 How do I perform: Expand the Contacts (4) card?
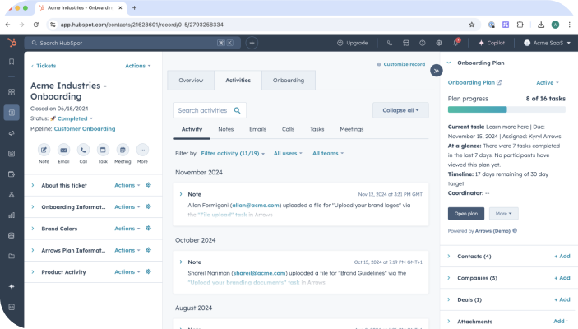pos(449,256)
